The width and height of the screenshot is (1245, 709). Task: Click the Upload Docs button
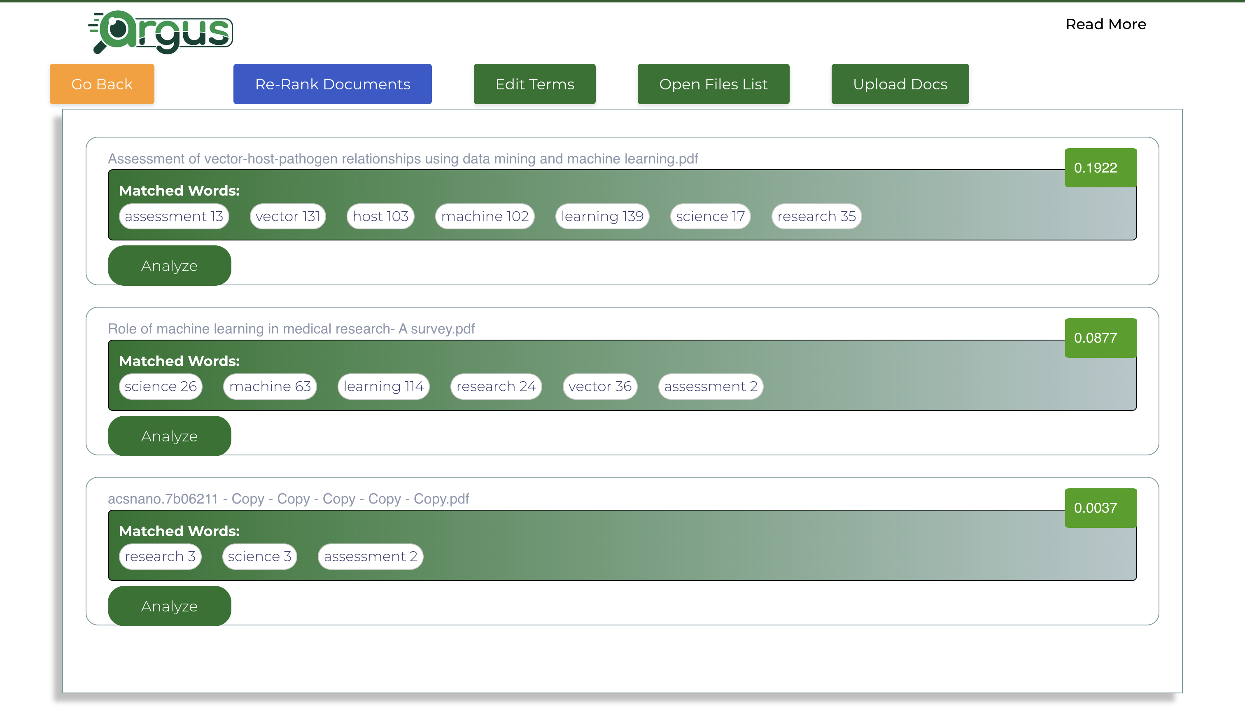[x=900, y=84]
